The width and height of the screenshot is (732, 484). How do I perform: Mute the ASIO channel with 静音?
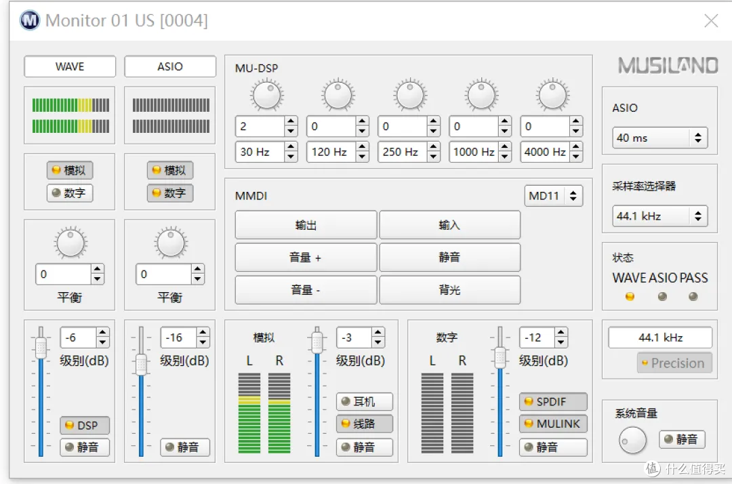pos(185,447)
